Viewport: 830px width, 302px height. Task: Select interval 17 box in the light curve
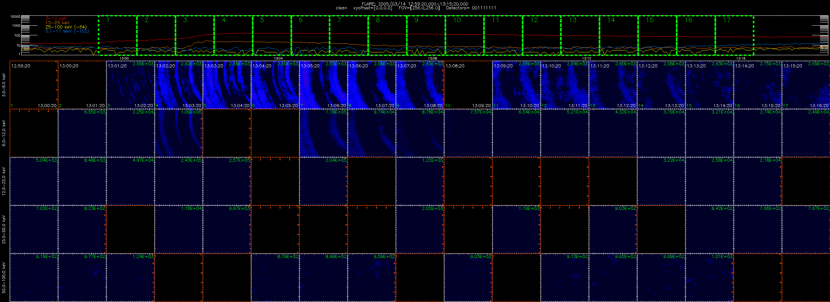[x=734, y=35]
